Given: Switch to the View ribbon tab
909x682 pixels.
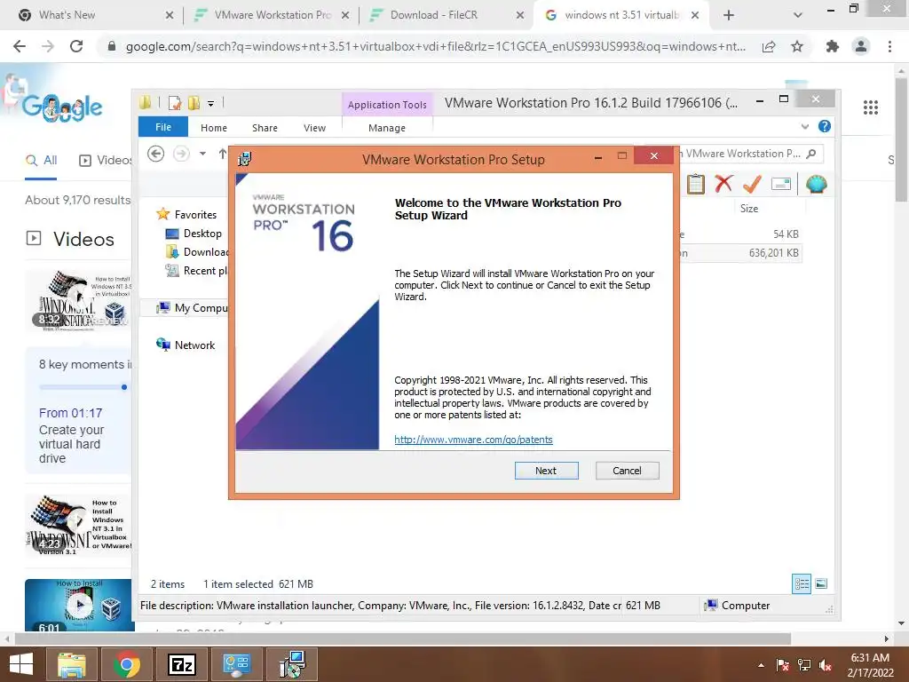Looking at the screenshot, I should pyautogui.click(x=315, y=128).
